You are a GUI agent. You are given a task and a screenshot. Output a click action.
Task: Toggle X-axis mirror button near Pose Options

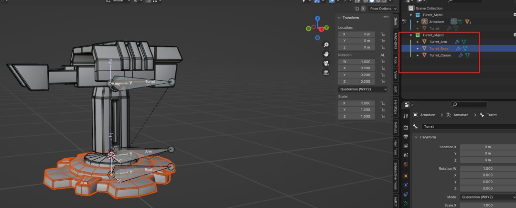tap(363, 9)
